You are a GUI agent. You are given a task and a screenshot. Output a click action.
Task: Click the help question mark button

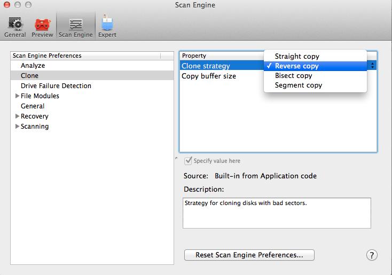click(x=372, y=255)
